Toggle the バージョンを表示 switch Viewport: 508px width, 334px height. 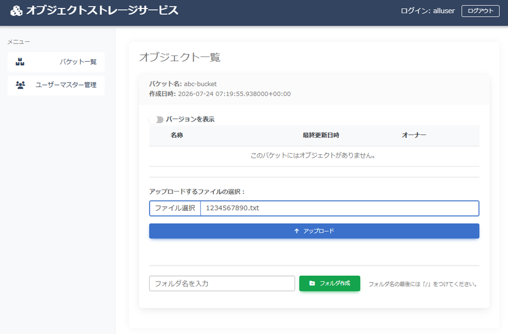pyautogui.click(x=156, y=120)
